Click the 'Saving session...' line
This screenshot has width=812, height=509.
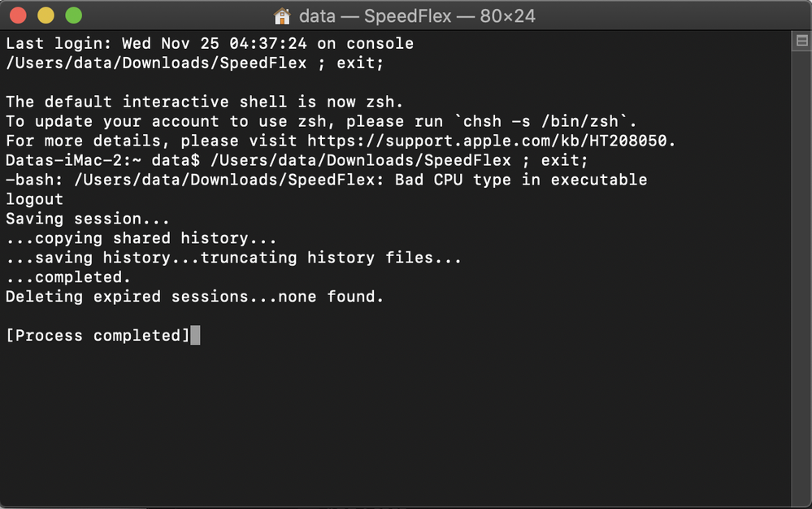coord(87,219)
